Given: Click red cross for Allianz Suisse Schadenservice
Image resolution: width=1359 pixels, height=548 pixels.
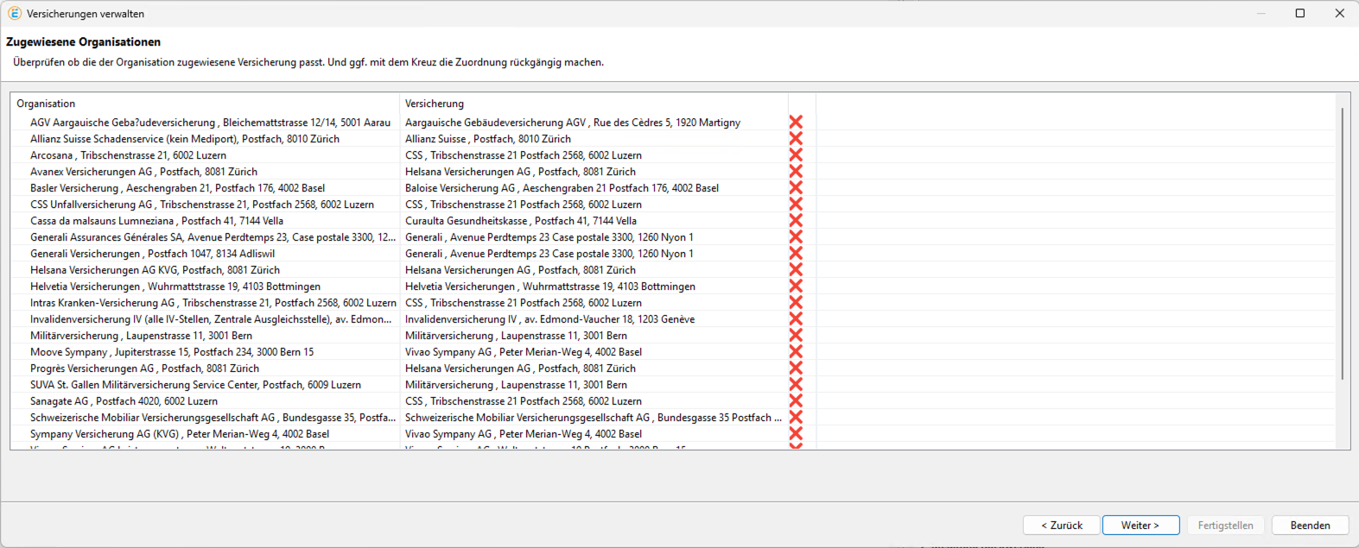Looking at the screenshot, I should tap(796, 139).
